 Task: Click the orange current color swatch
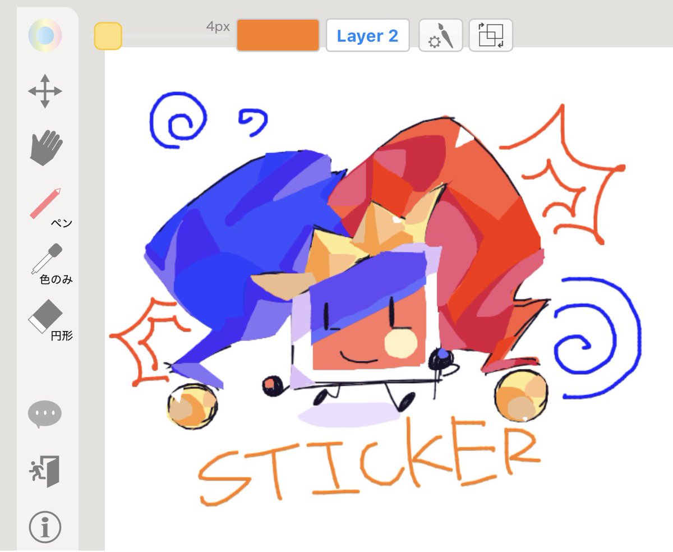[x=278, y=35]
